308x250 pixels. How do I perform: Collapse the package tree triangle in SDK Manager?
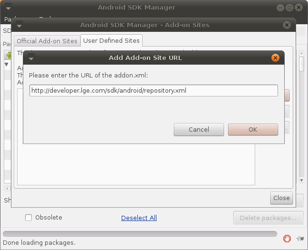[7, 65]
